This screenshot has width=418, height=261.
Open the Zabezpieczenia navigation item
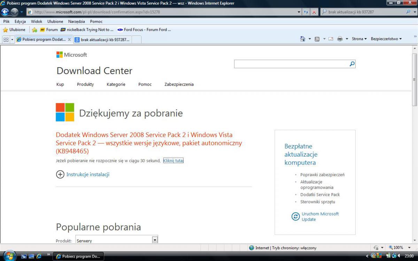coord(179,84)
